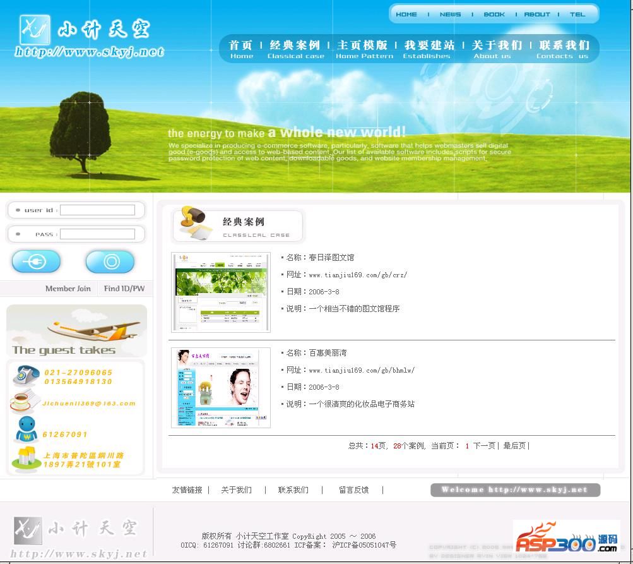Click the Member Join link

(x=68, y=289)
